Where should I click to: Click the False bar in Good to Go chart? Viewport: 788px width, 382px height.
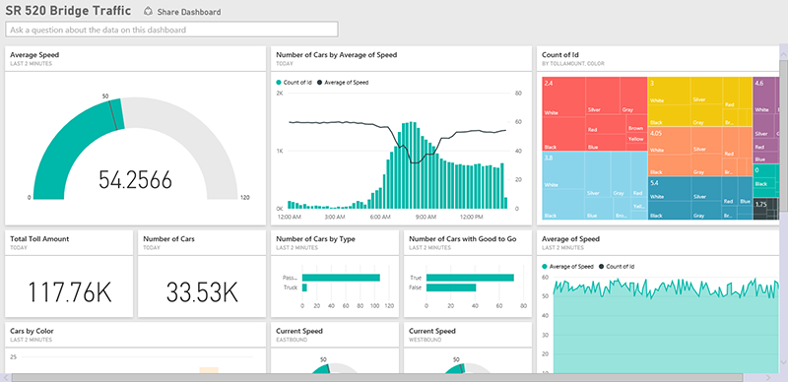(x=451, y=287)
